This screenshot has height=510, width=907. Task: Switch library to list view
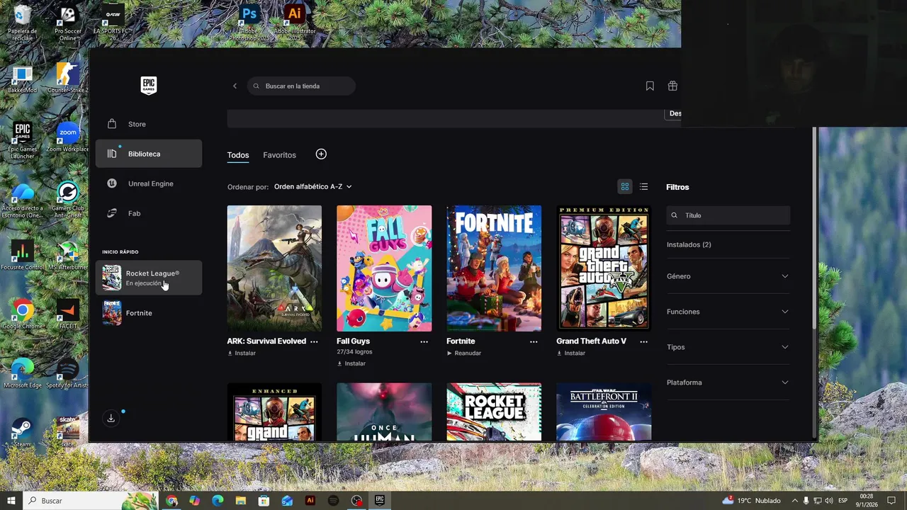pyautogui.click(x=643, y=187)
